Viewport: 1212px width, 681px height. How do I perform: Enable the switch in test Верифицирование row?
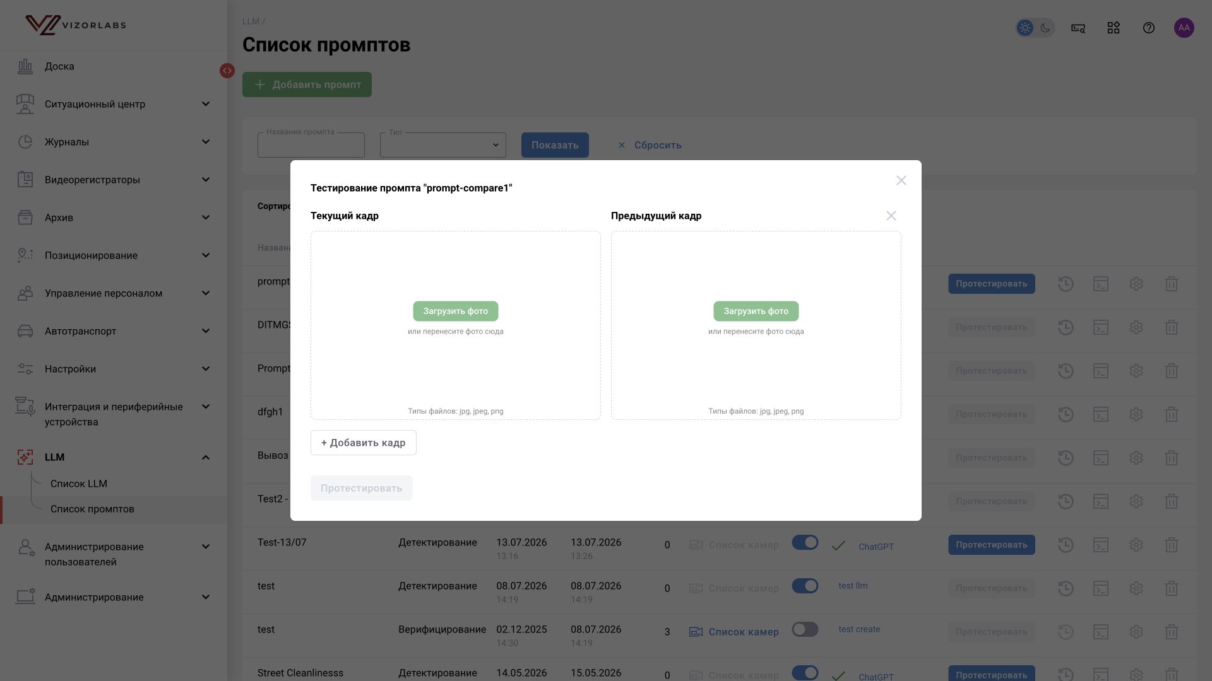coord(805,629)
